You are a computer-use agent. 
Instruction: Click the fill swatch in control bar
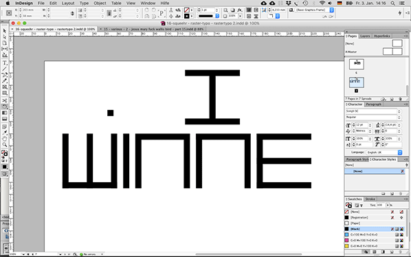click(187, 10)
